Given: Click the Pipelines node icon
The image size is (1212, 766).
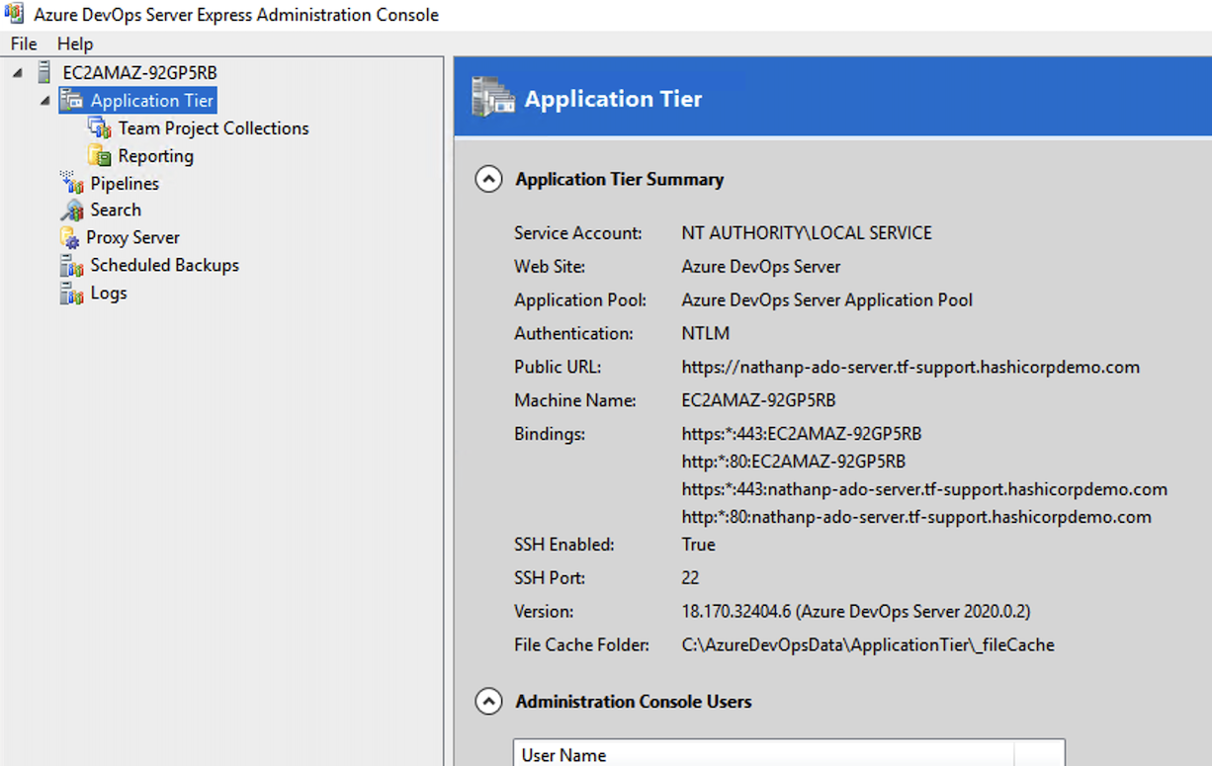Looking at the screenshot, I should click(x=72, y=183).
